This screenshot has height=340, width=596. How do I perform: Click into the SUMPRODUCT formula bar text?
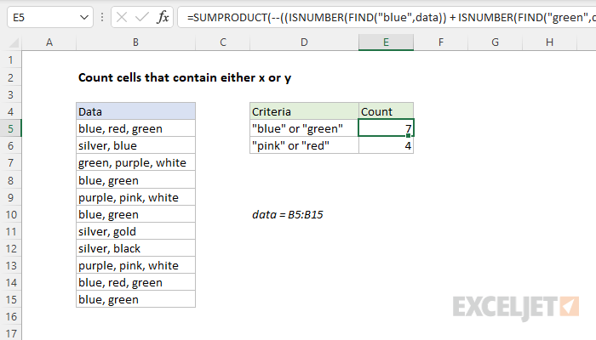point(383,17)
